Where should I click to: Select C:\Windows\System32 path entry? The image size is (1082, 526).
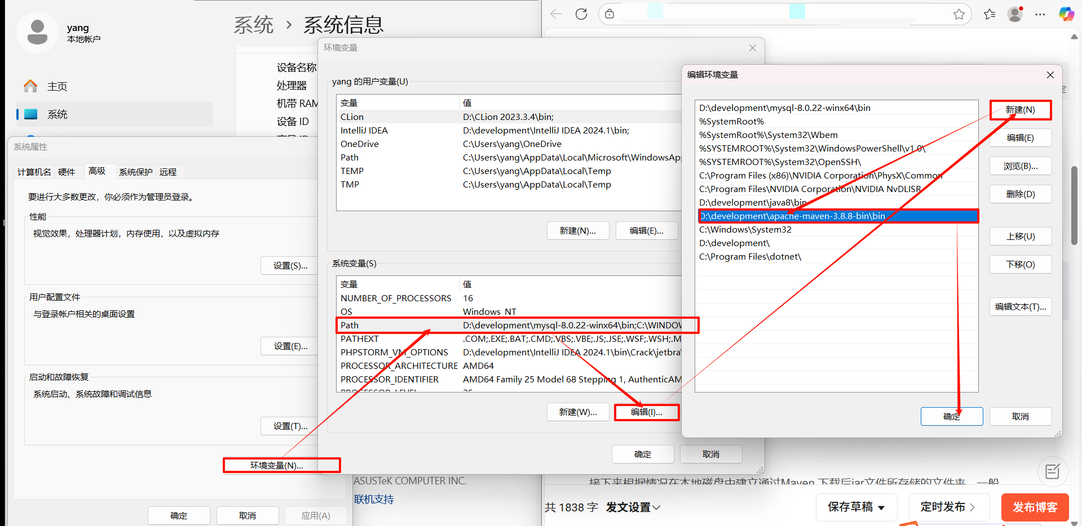(837, 229)
